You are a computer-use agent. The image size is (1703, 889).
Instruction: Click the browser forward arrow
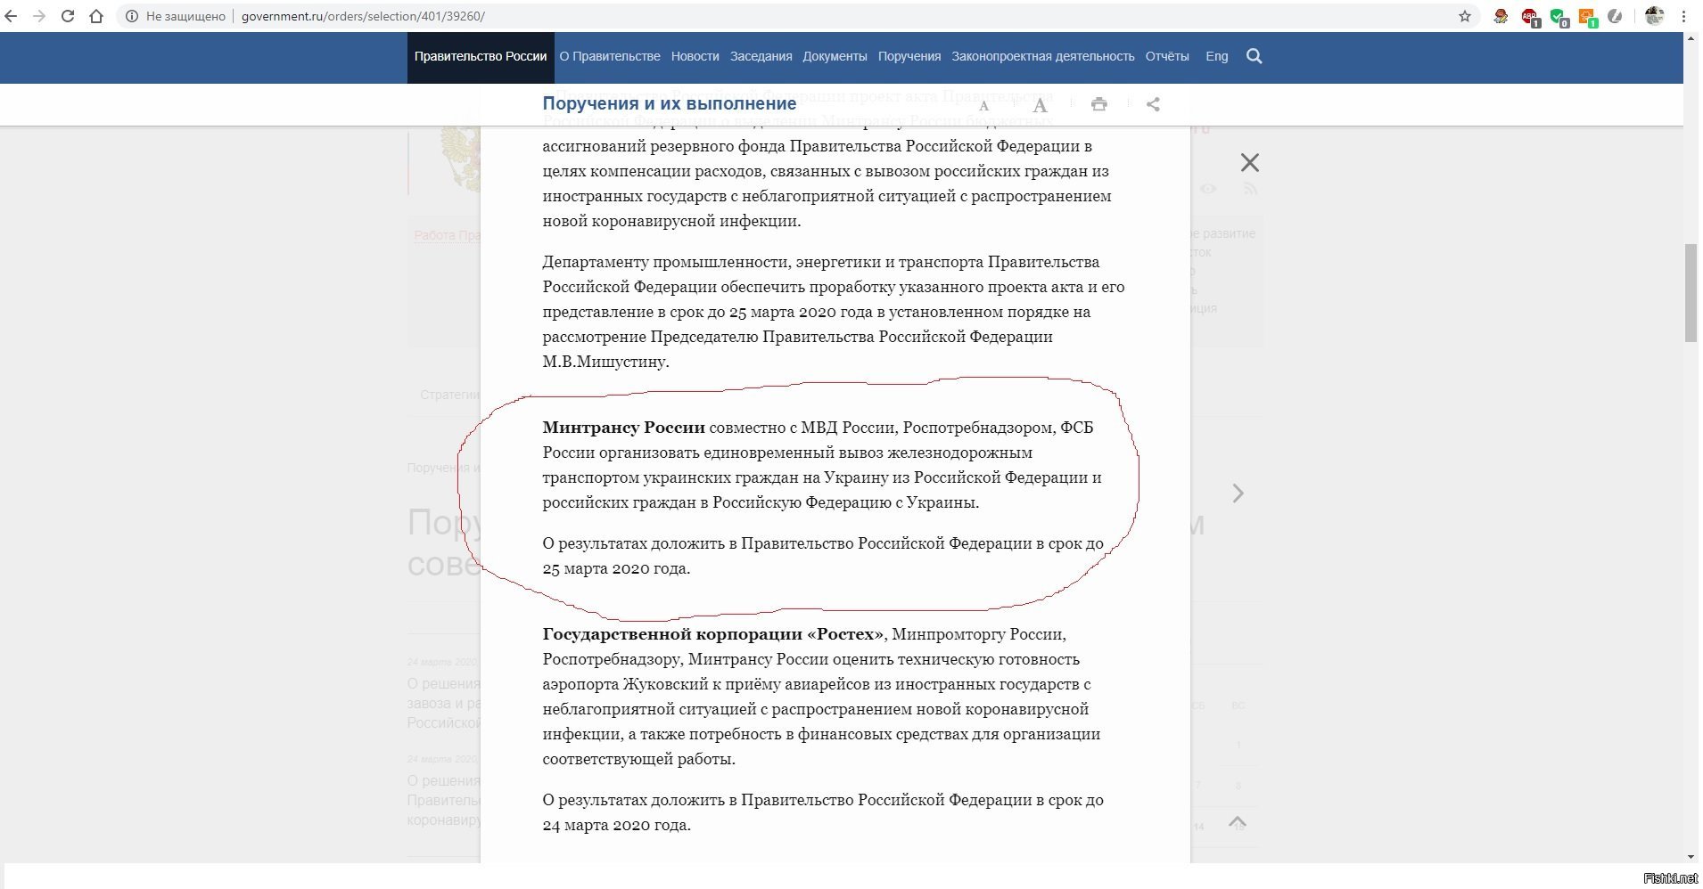[x=39, y=16]
